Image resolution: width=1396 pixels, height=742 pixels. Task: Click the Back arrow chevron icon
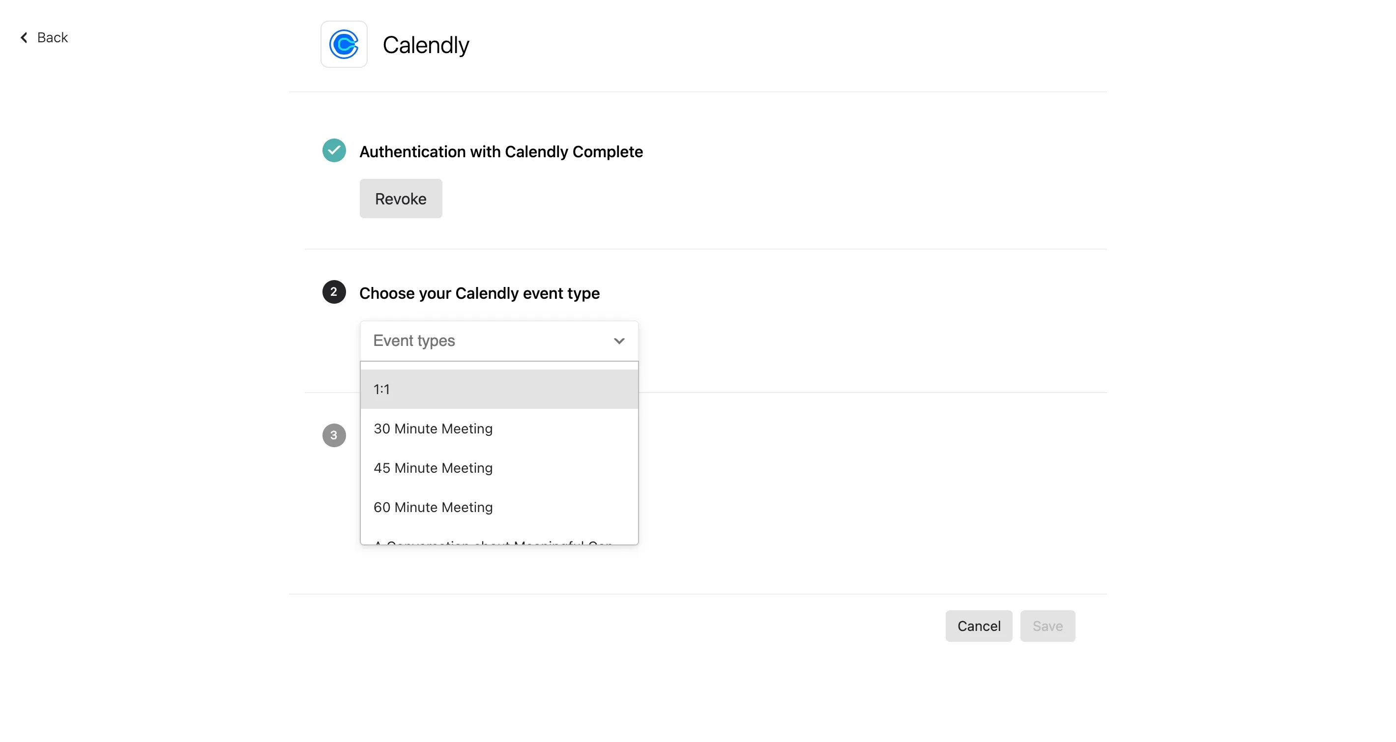point(24,37)
